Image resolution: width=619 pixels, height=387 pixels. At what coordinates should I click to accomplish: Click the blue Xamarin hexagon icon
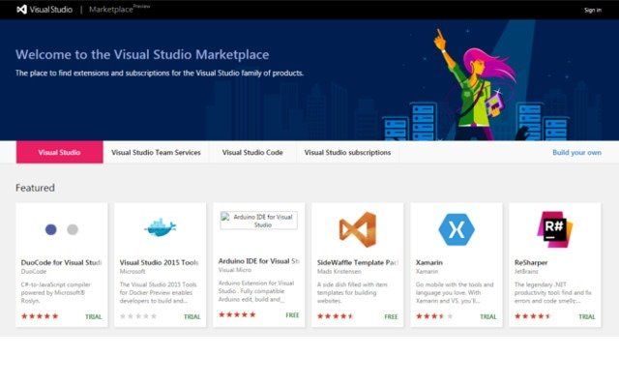(457, 229)
